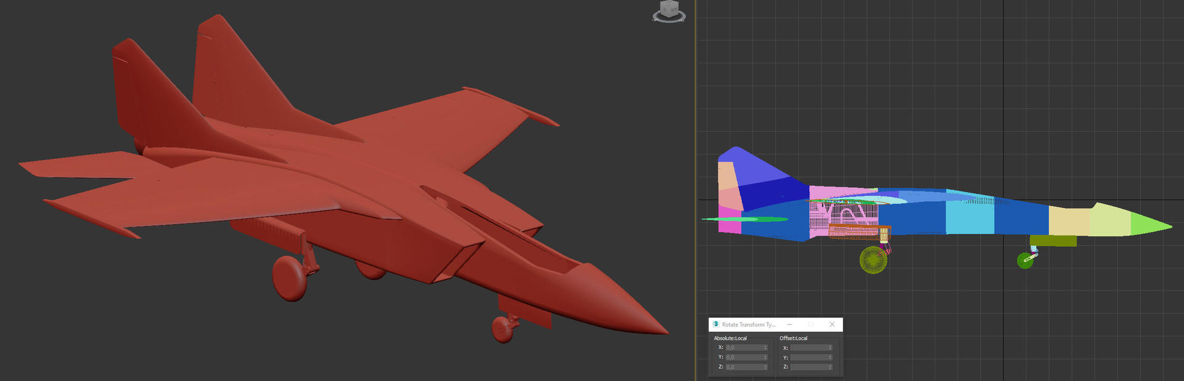
Task: Click the Offset X rotation field
Action: pos(808,348)
